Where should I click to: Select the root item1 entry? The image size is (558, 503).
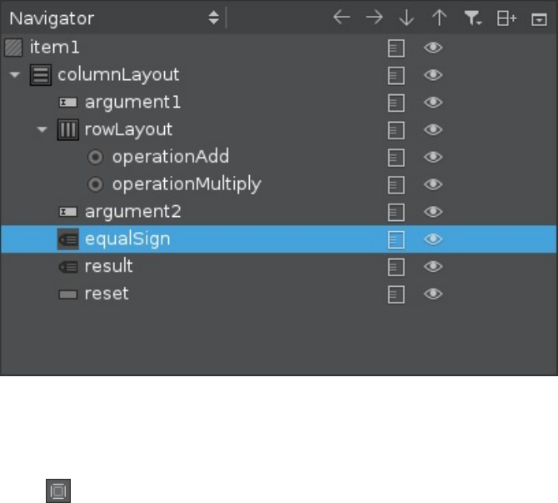point(54,48)
